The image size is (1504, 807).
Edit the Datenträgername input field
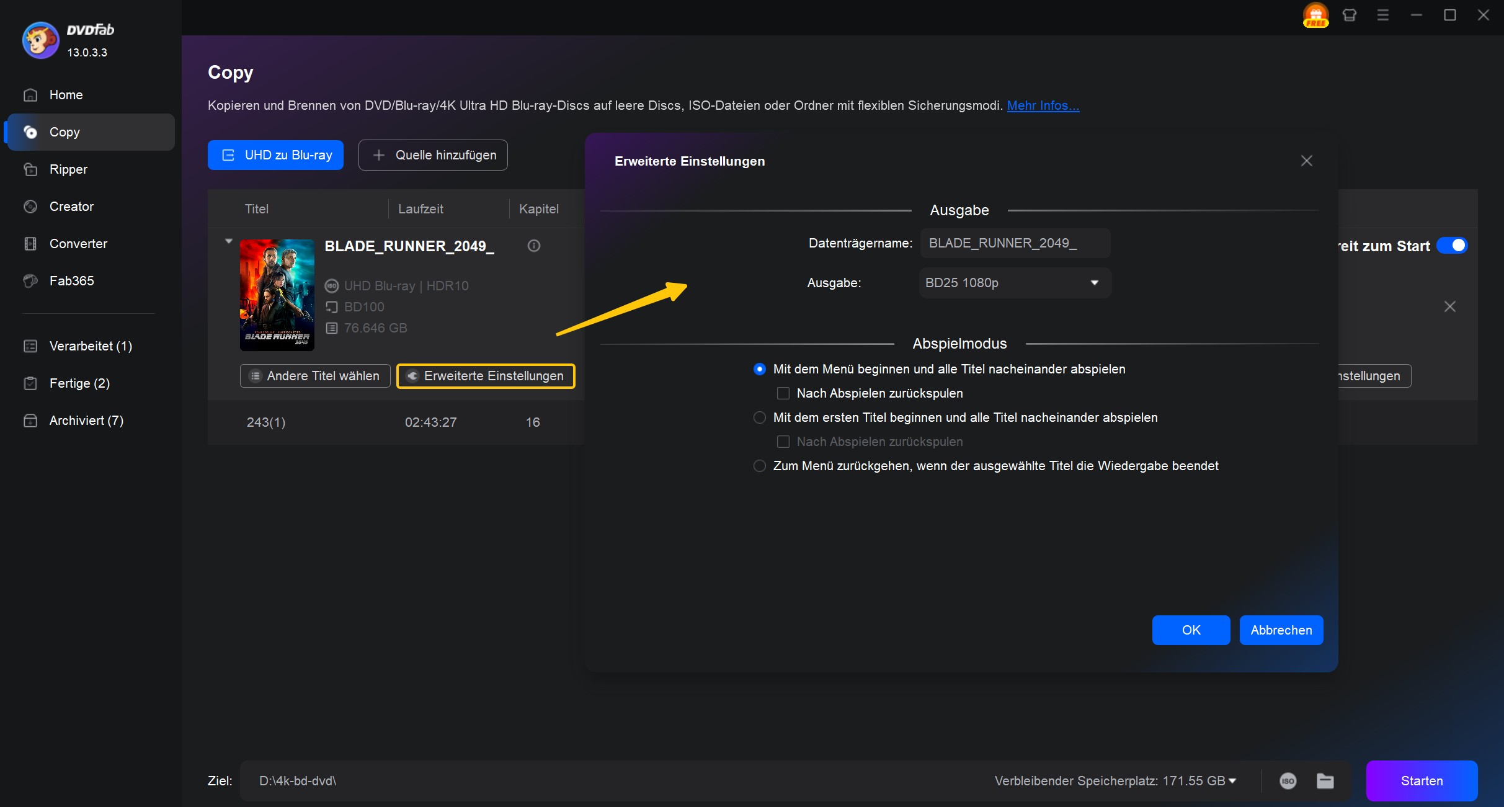click(1015, 243)
